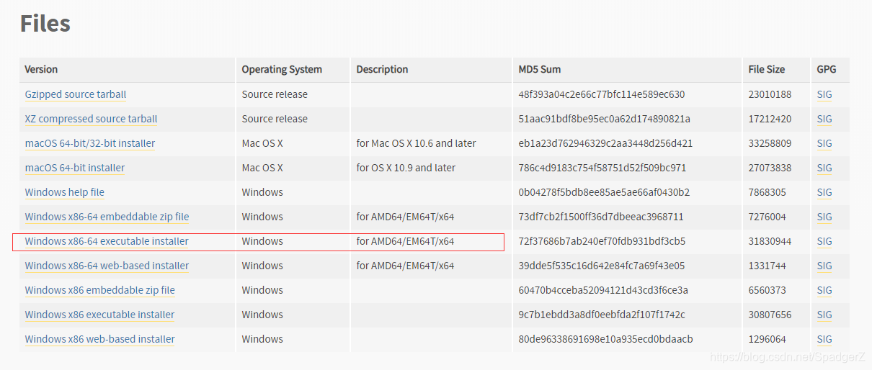
Task: Click the File Size column header
Action: coord(767,69)
